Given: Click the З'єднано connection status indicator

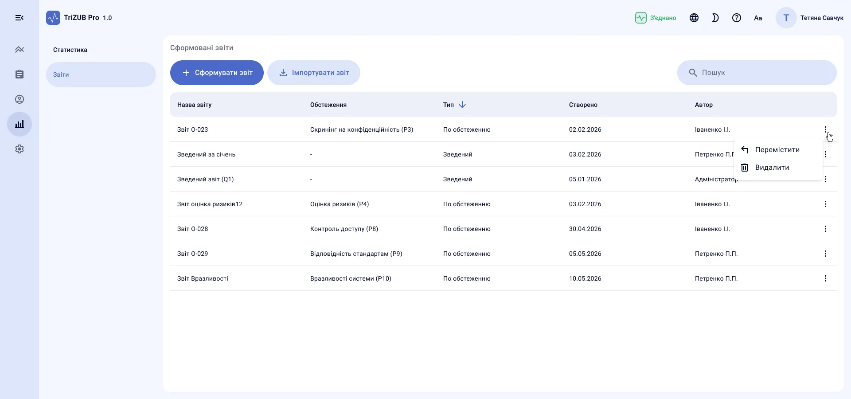Looking at the screenshot, I should (656, 18).
